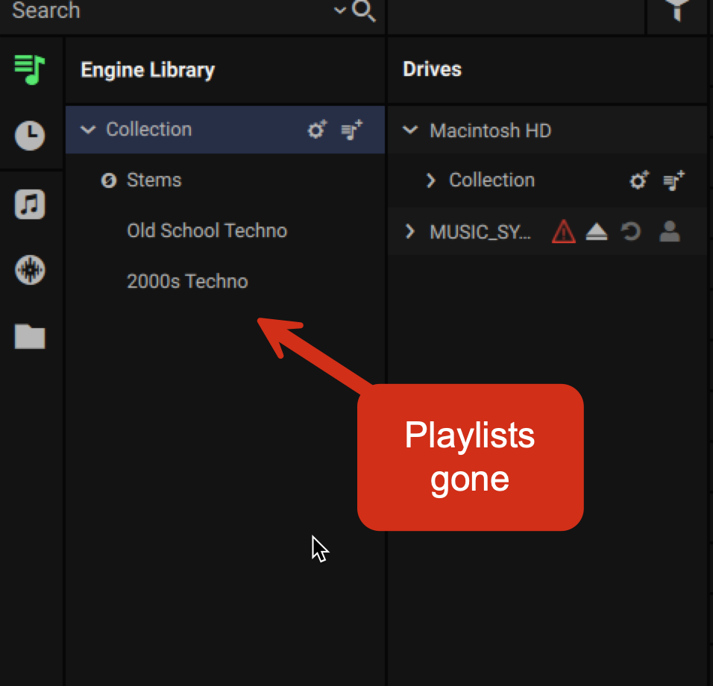Viewport: 713px width, 686px height.
Task: Click the user profile icon on MUSIC_SY drive
Action: pyautogui.click(x=670, y=233)
